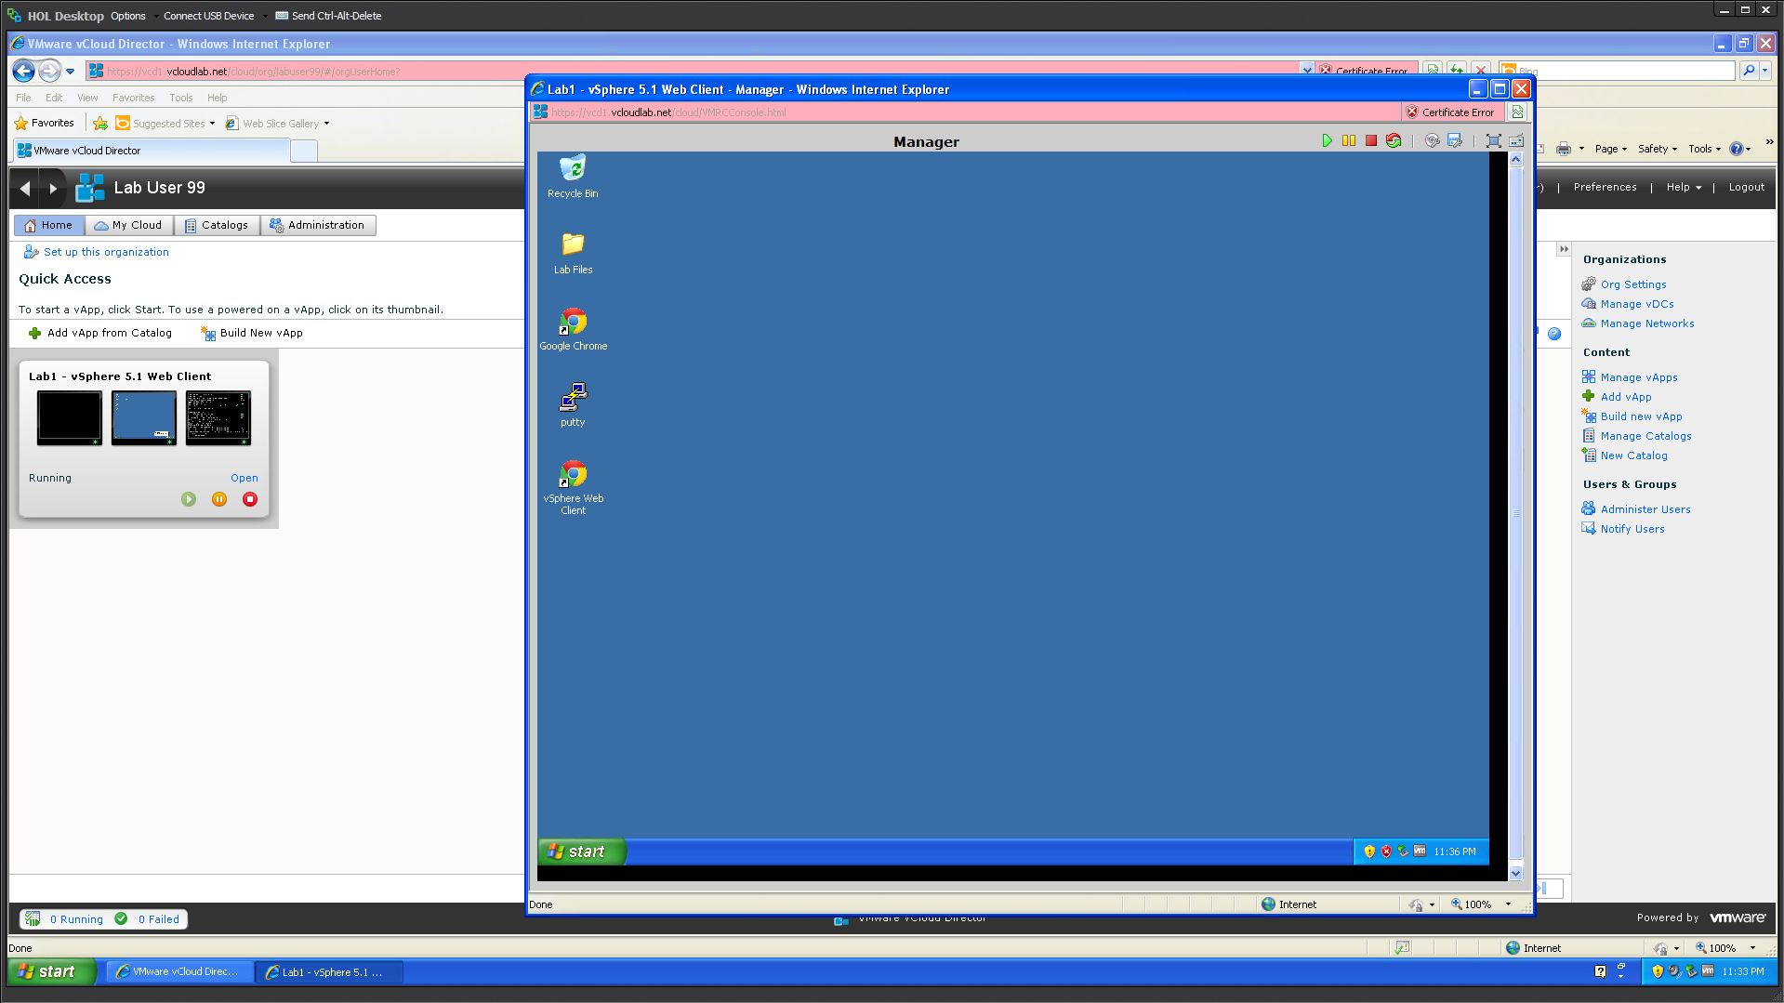Open Manage vDCs link

[1637, 304]
